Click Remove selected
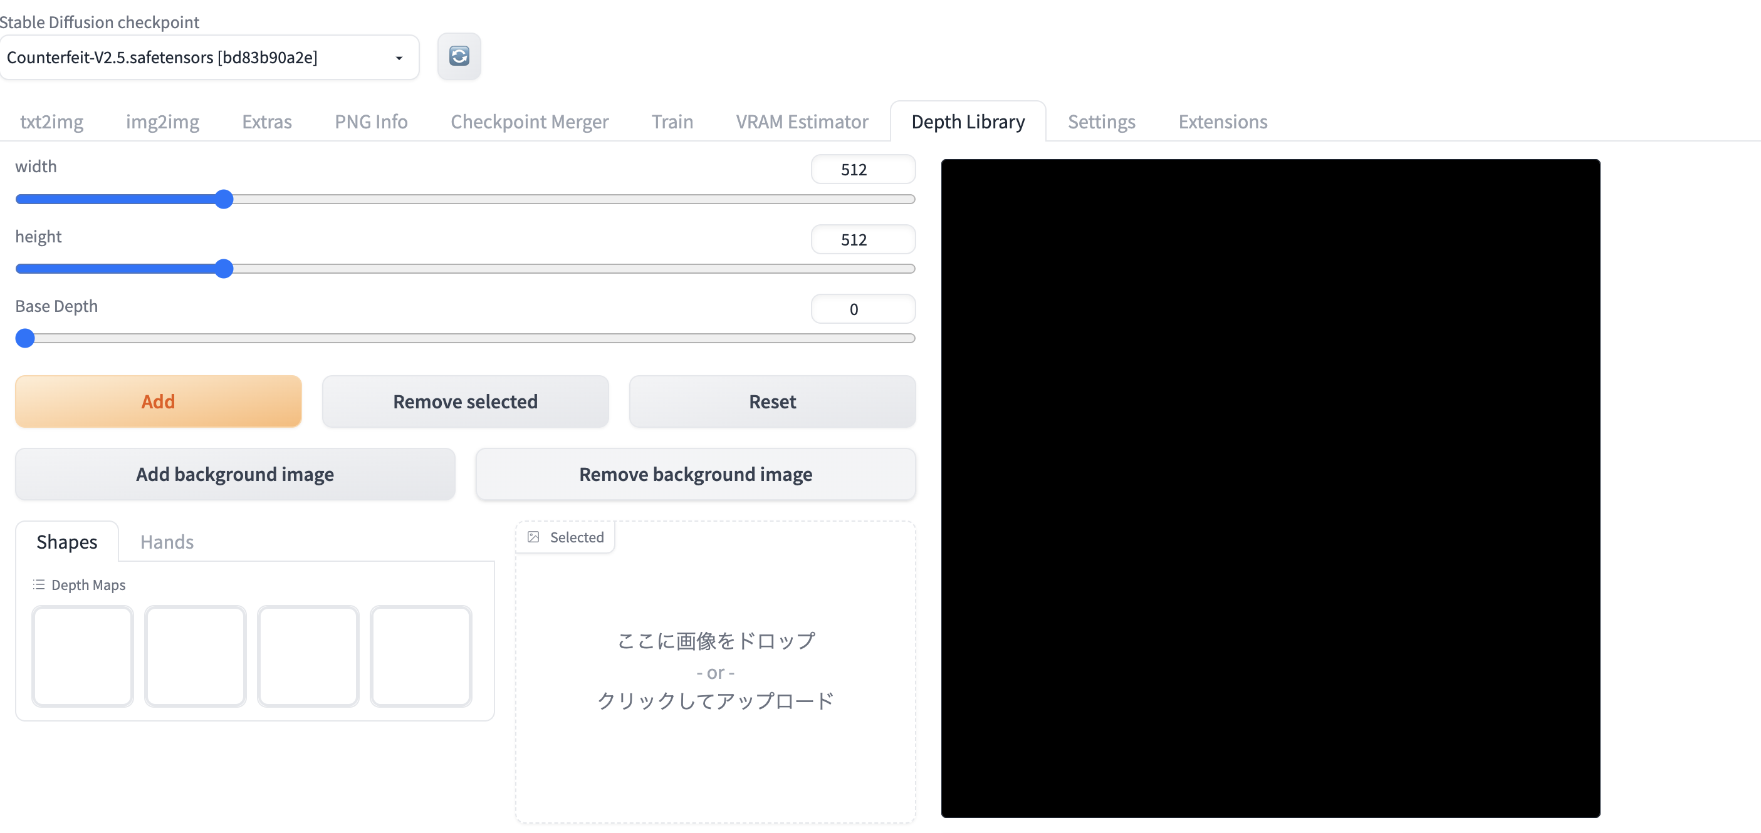The width and height of the screenshot is (1761, 833). (x=465, y=401)
